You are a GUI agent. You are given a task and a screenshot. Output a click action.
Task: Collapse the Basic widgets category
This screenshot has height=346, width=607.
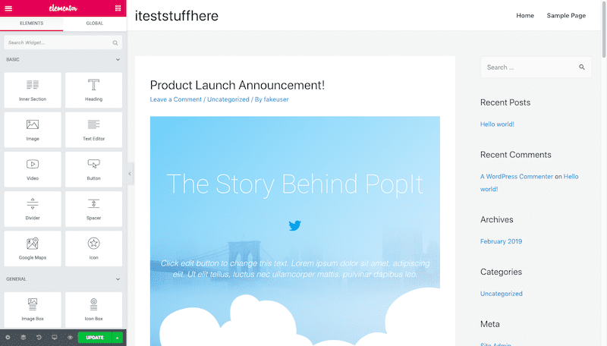pos(118,60)
